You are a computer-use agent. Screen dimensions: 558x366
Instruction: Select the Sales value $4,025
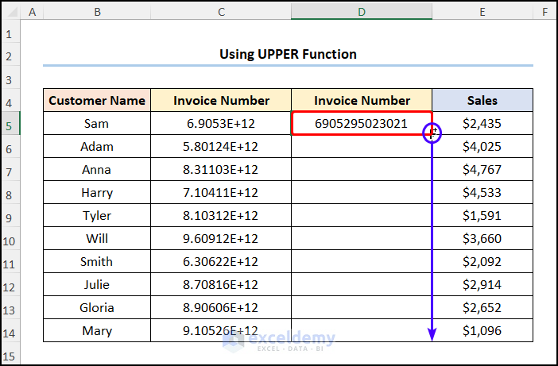[x=482, y=146]
